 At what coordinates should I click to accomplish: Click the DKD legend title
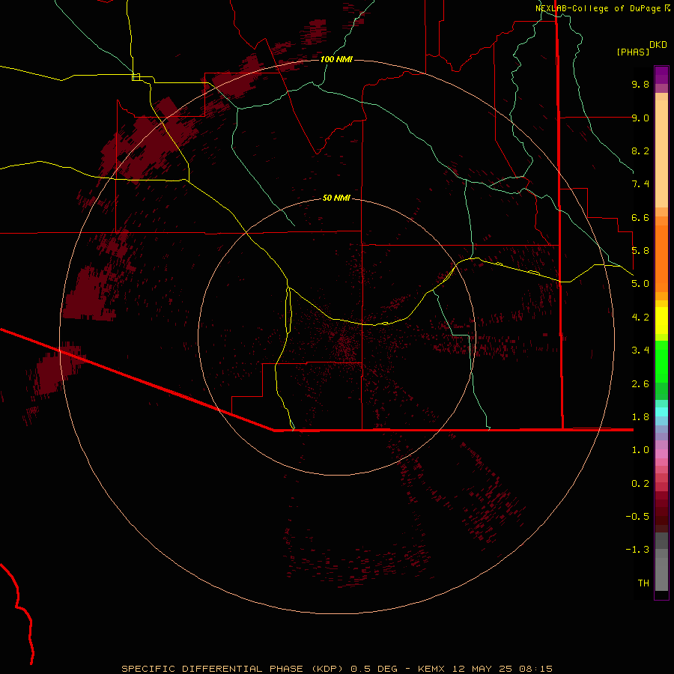[658, 45]
